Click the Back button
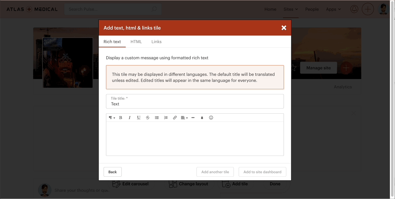395x199 pixels. 112,172
